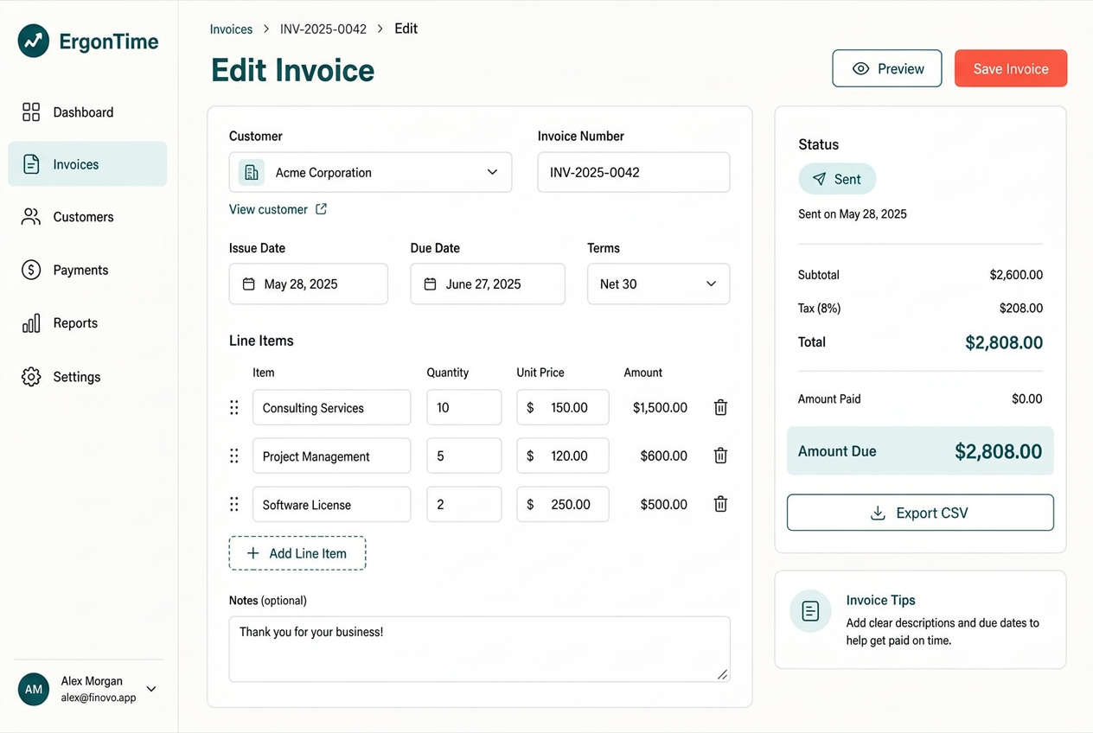The width and height of the screenshot is (1093, 733).
Task: Click the Issue Date field May 28, 2025
Action: [x=309, y=284]
